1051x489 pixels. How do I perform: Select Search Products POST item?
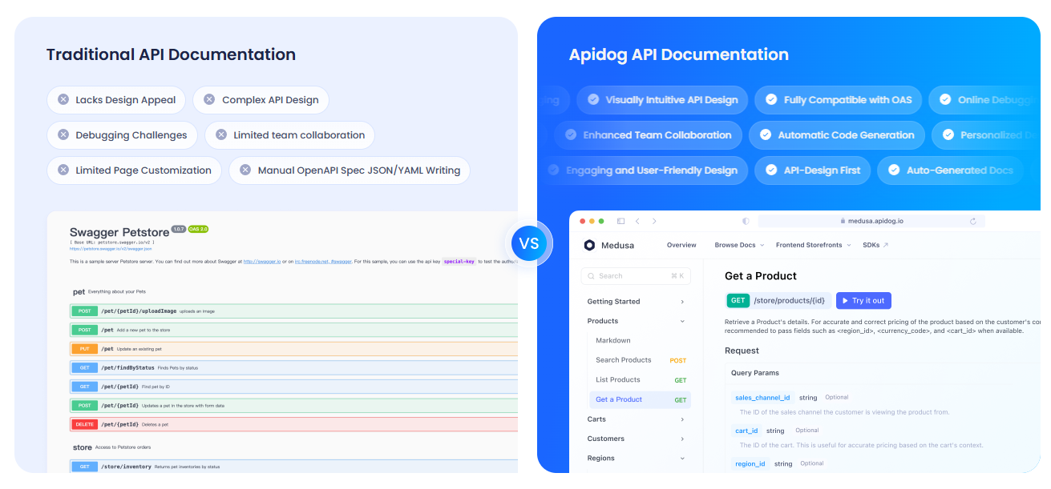click(639, 360)
